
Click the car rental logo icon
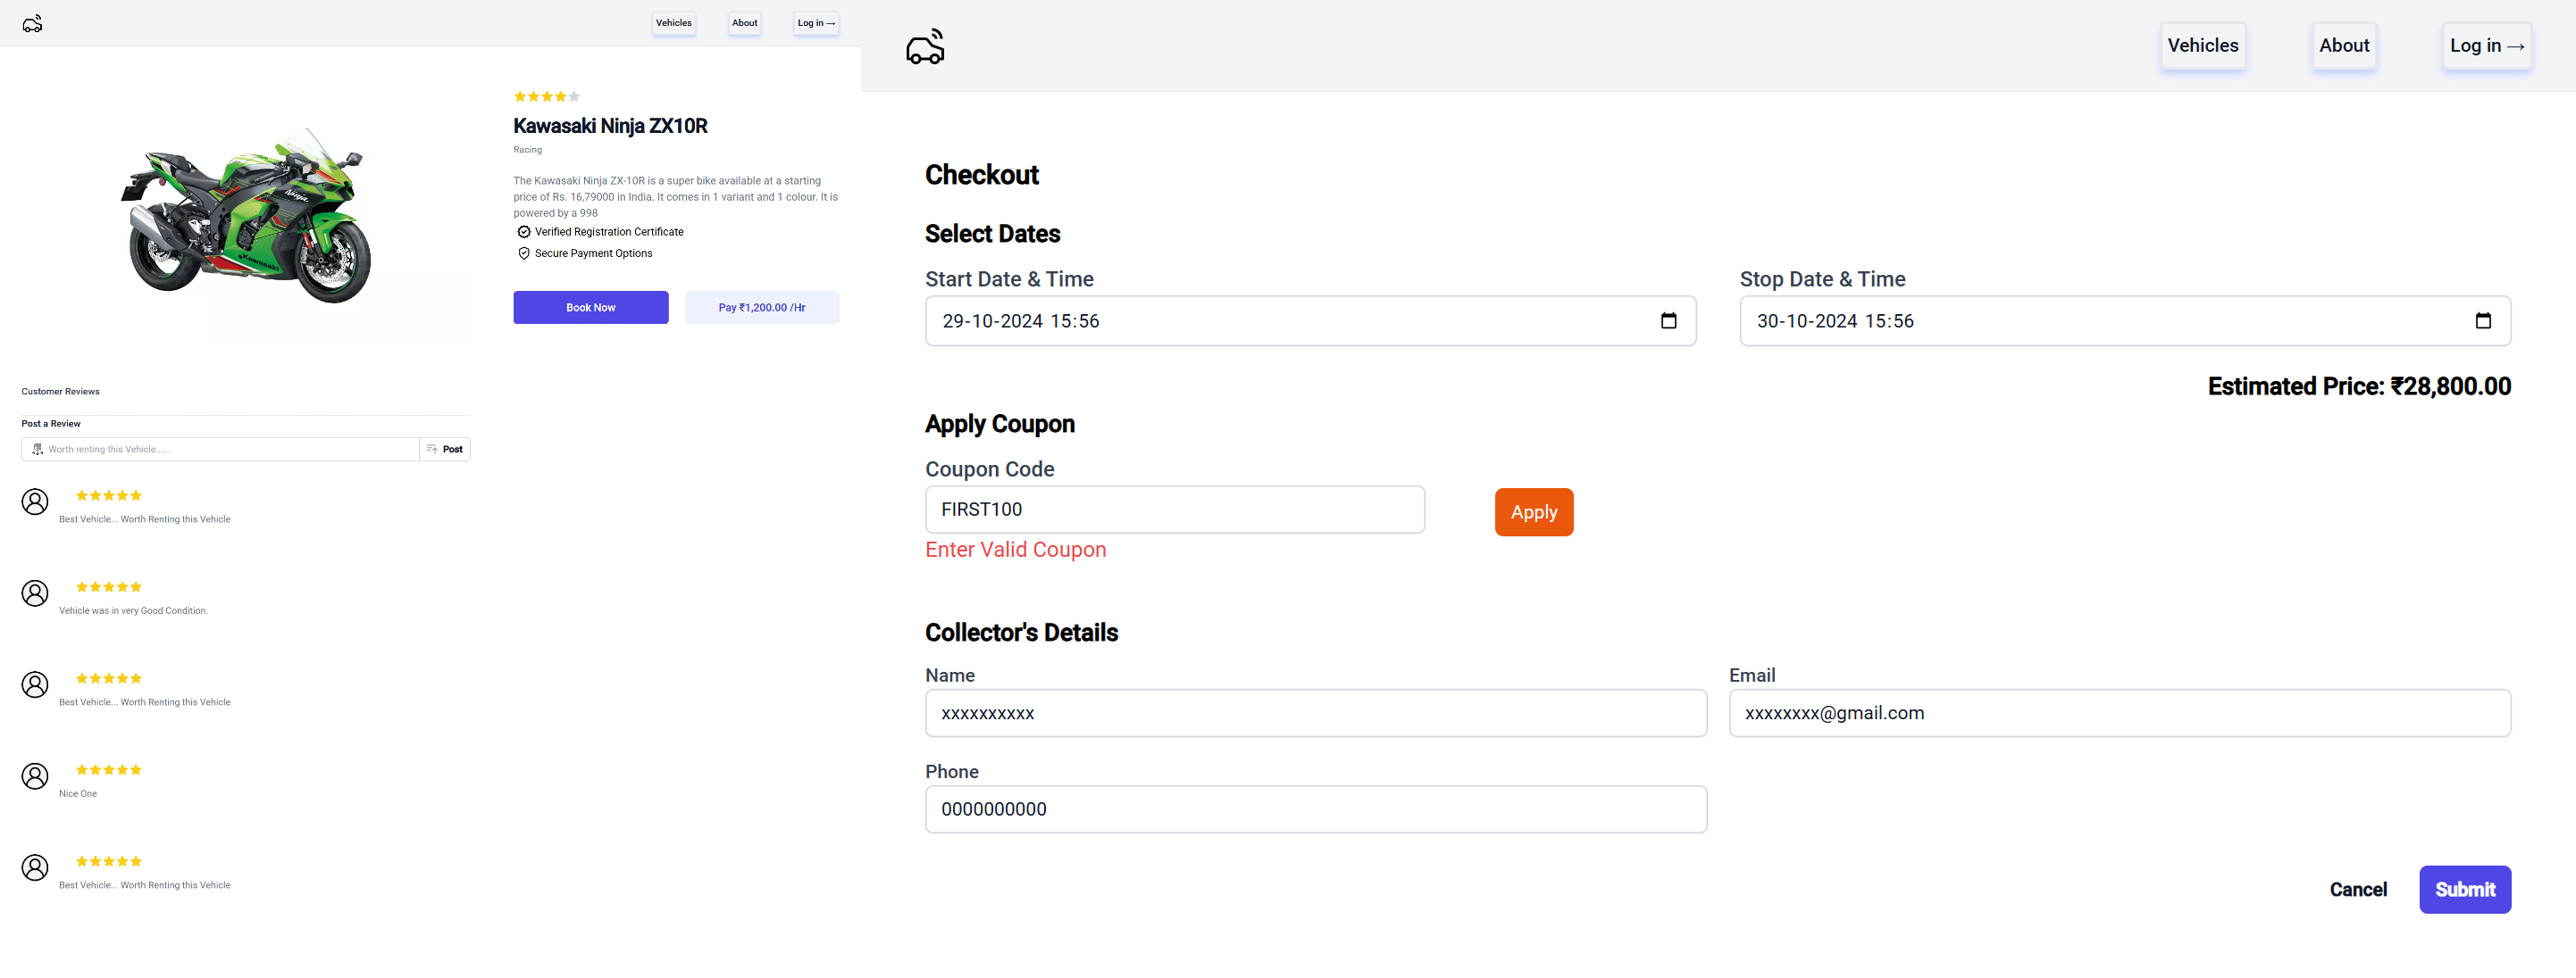[925, 46]
